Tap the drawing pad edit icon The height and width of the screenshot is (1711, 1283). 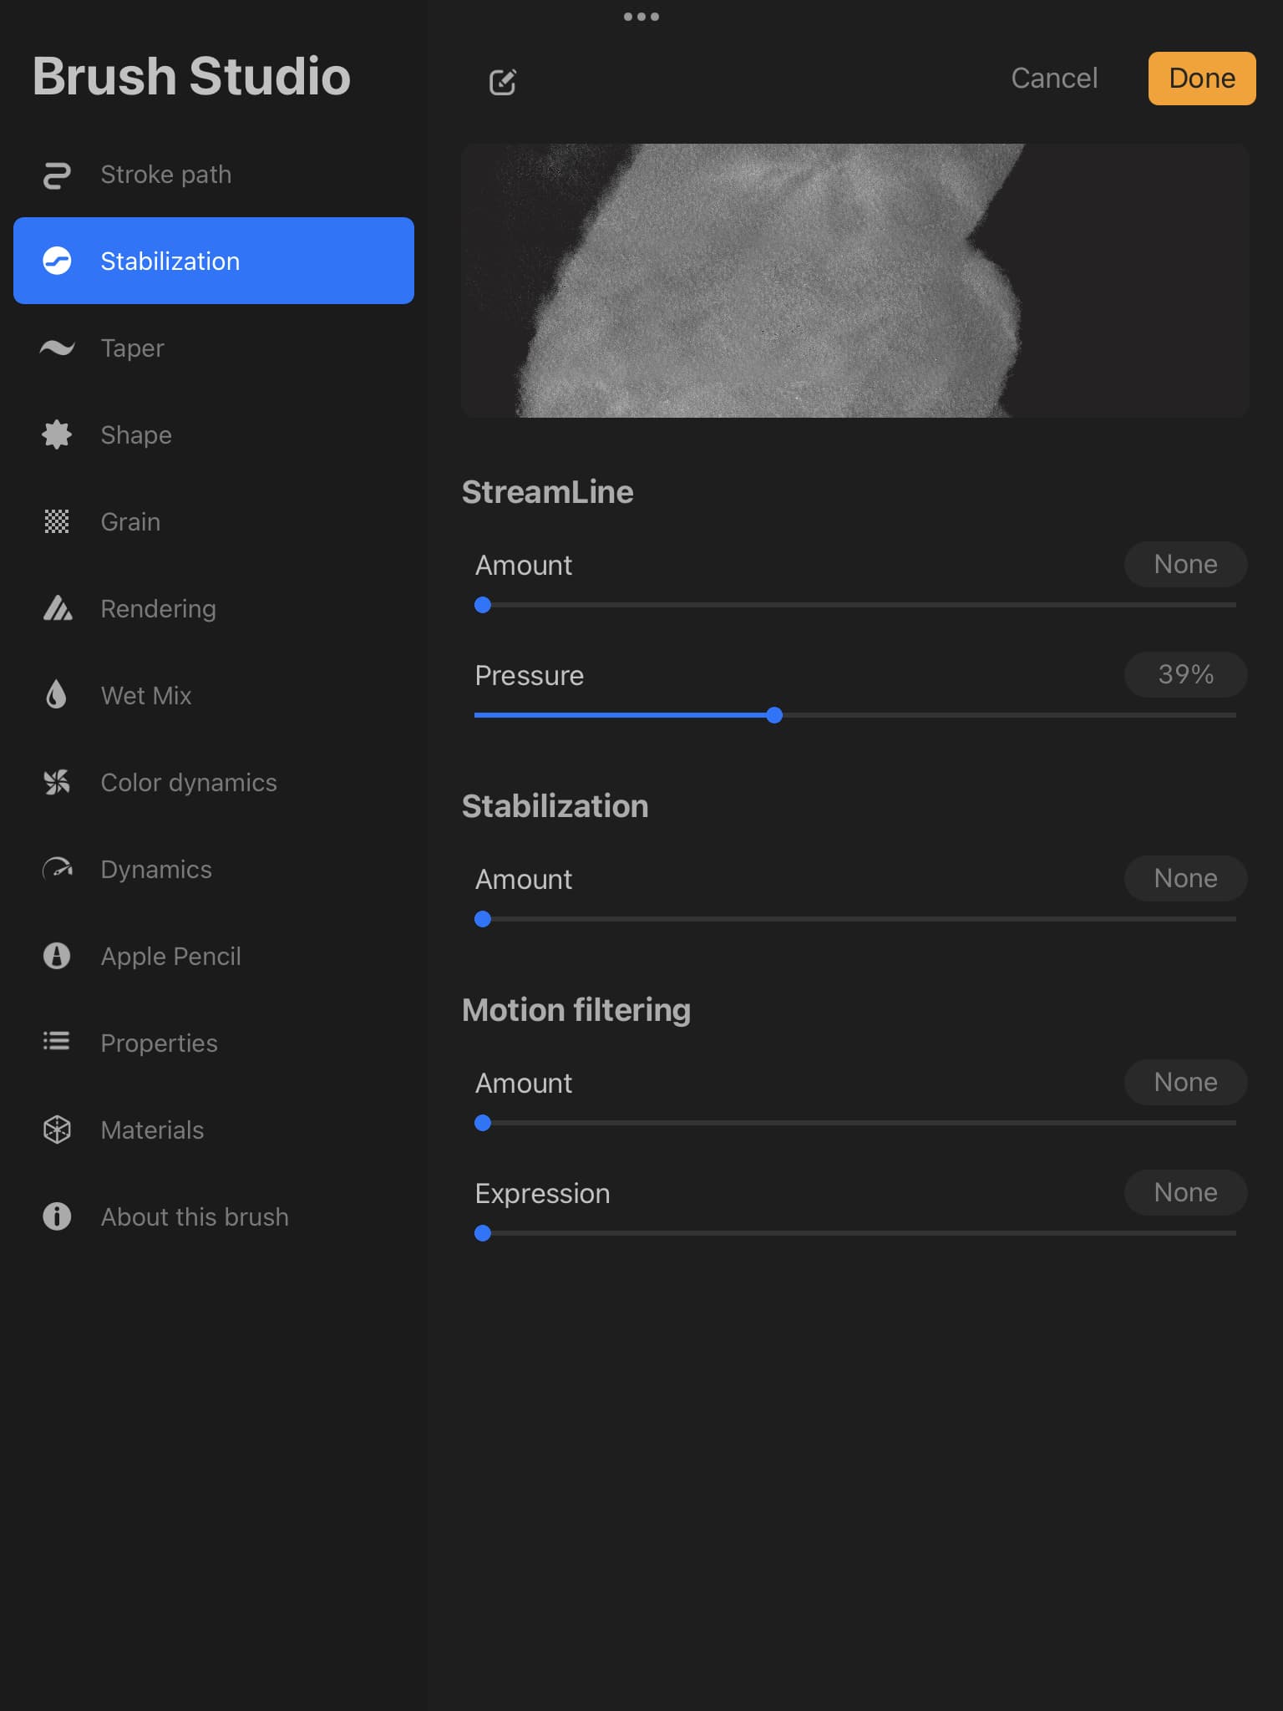point(502,82)
